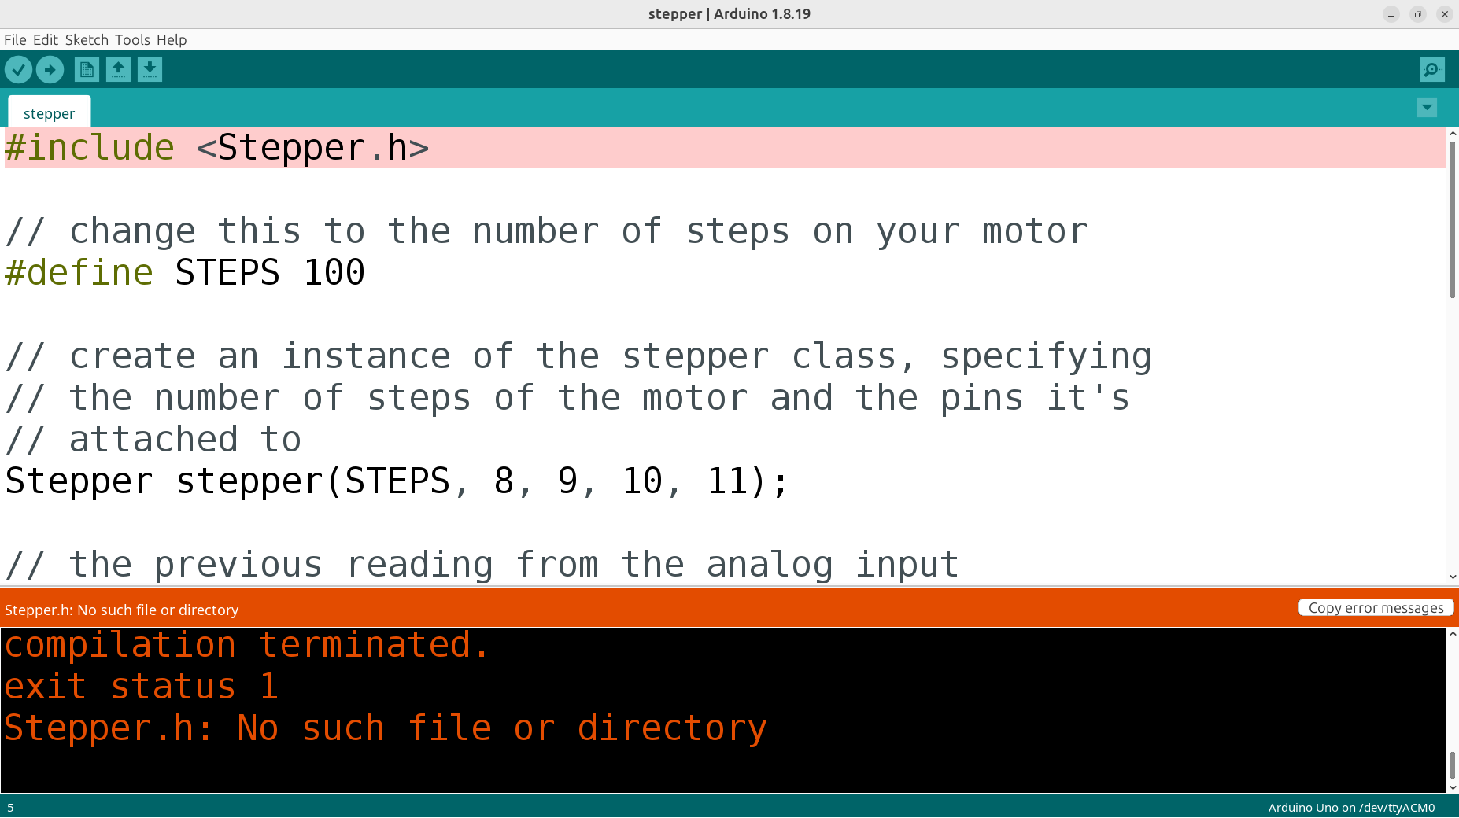1459x818 pixels.
Task: Click the console scroll down arrow
Action: (1453, 787)
